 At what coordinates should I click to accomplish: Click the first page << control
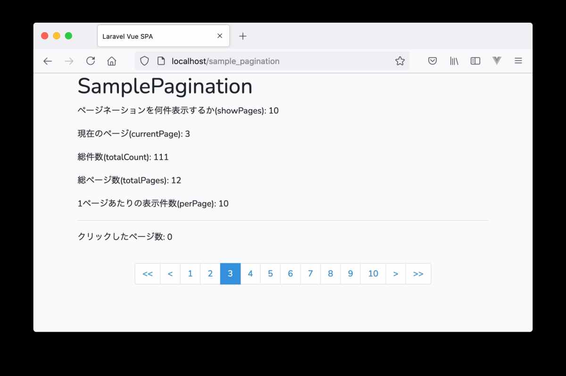148,274
